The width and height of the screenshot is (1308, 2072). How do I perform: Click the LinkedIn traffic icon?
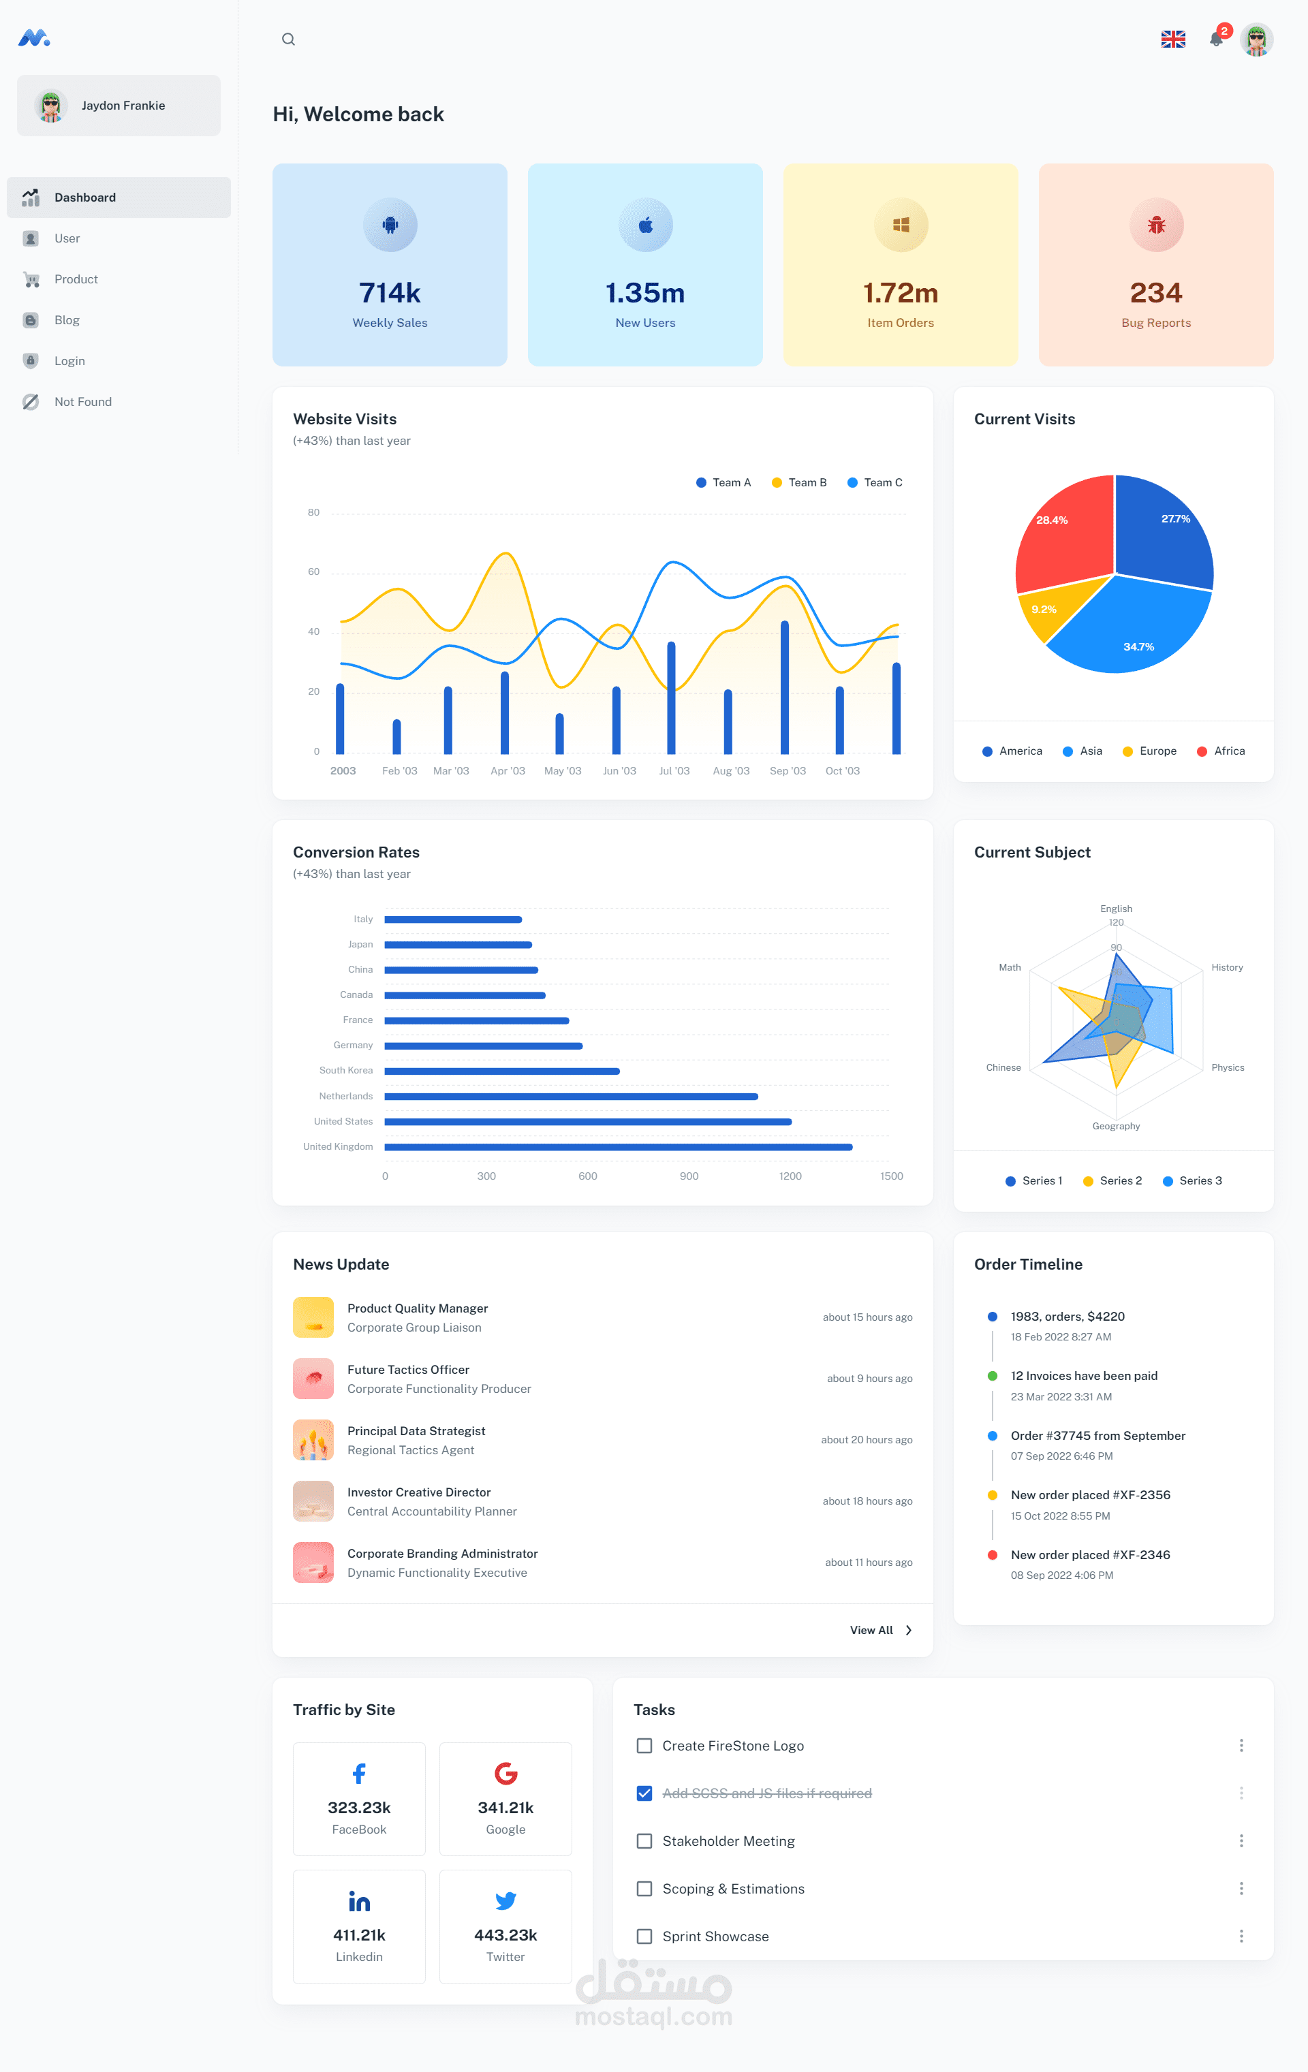click(359, 1901)
